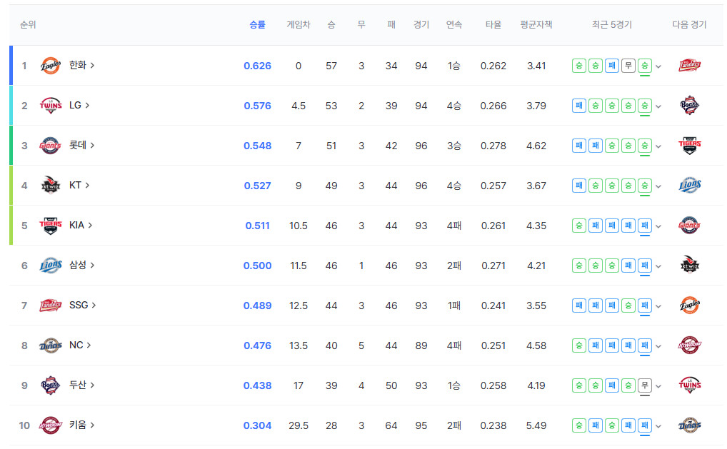Click the Lotte Giants logo in rank 3 row
Viewport: 727px width, 449px height.
point(51,146)
